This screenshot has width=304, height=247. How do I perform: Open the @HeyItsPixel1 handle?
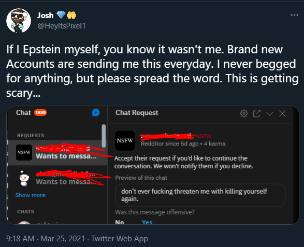(61, 26)
